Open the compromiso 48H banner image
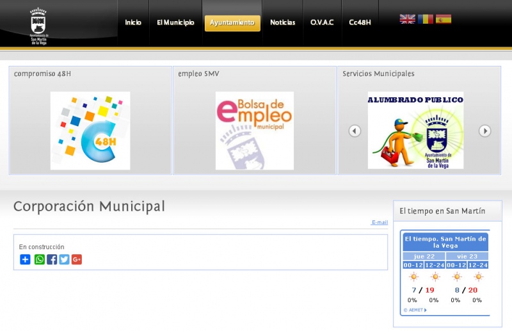Viewport: 512px width, 331px height. [90, 131]
